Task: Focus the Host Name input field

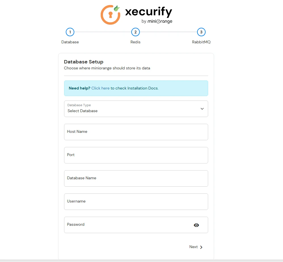Action: 136,132
